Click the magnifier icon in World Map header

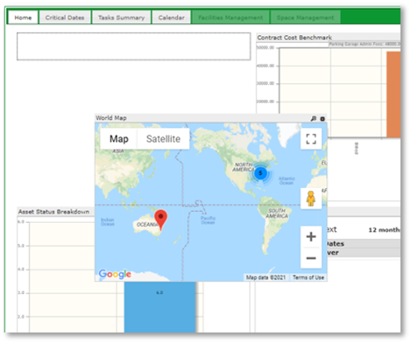click(314, 118)
